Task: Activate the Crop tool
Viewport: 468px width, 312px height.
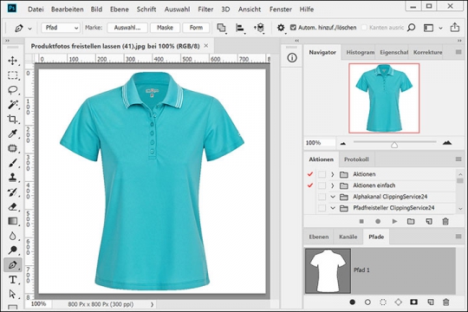Action: click(12, 119)
